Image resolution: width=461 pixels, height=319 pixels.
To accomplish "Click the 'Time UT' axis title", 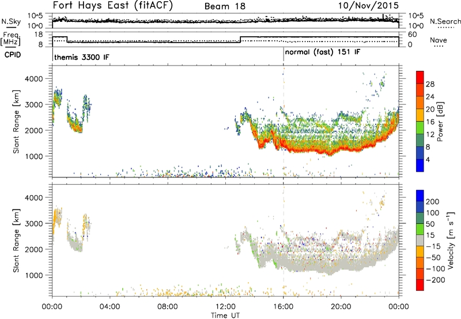I will [x=225, y=316].
